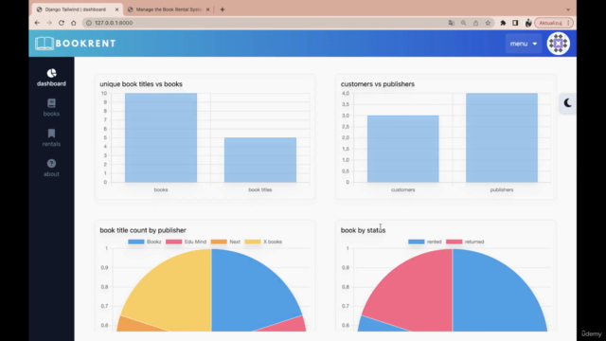Open a new browser tab
The height and width of the screenshot is (341, 606).
pyautogui.click(x=223, y=9)
